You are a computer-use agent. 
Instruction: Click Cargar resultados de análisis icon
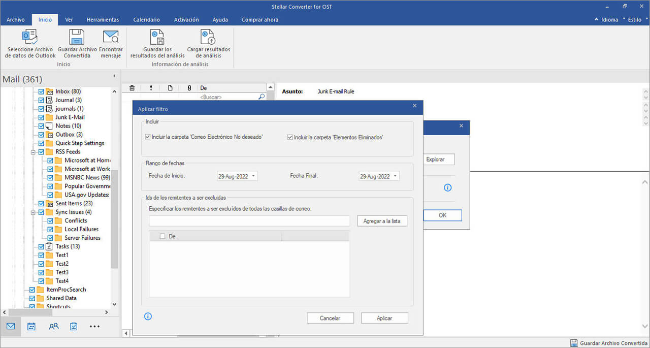pyautogui.click(x=208, y=37)
